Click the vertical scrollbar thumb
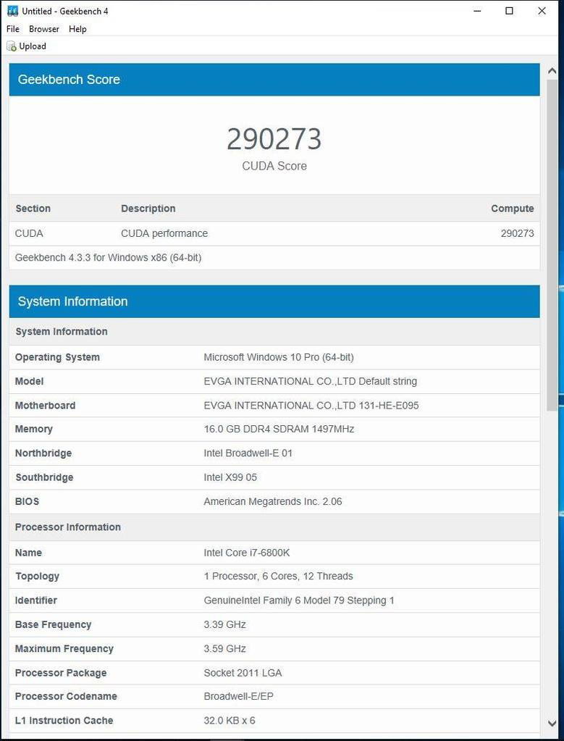The image size is (564, 741). pos(552,239)
